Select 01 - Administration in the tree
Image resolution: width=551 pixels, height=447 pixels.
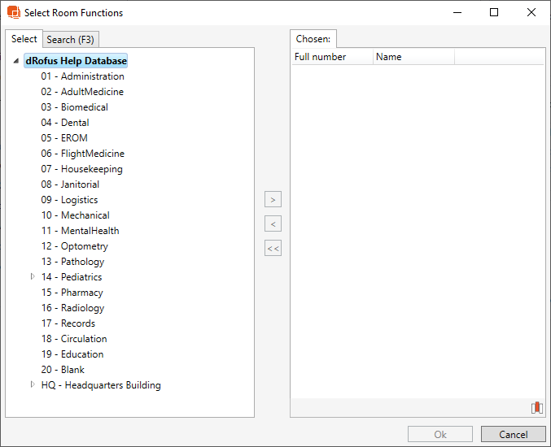coord(82,76)
